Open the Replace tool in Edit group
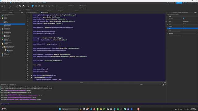The image size is (198, 111). [20, 6]
